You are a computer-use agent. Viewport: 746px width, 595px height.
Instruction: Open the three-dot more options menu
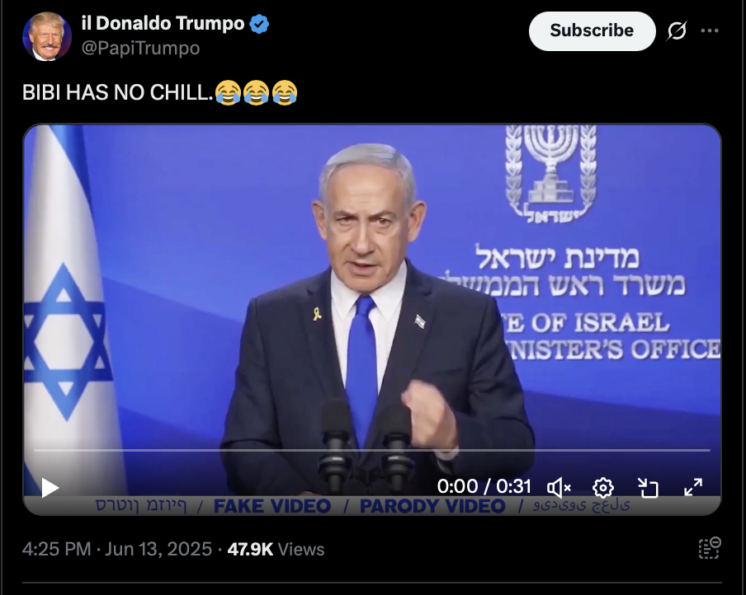click(x=710, y=30)
